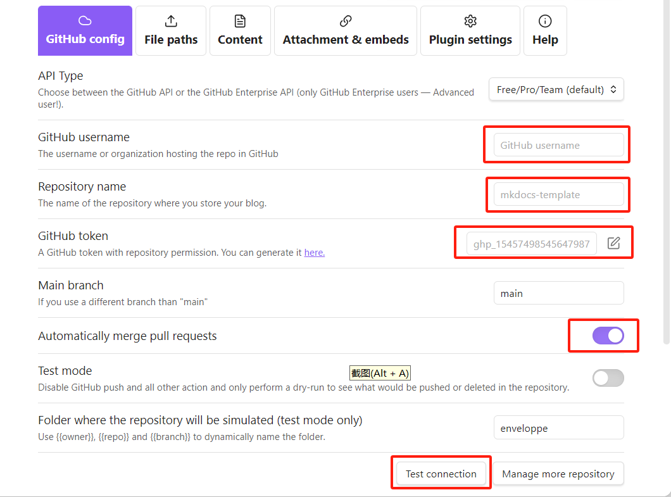
Task: Follow the "here." token generation link
Action: pyautogui.click(x=315, y=253)
